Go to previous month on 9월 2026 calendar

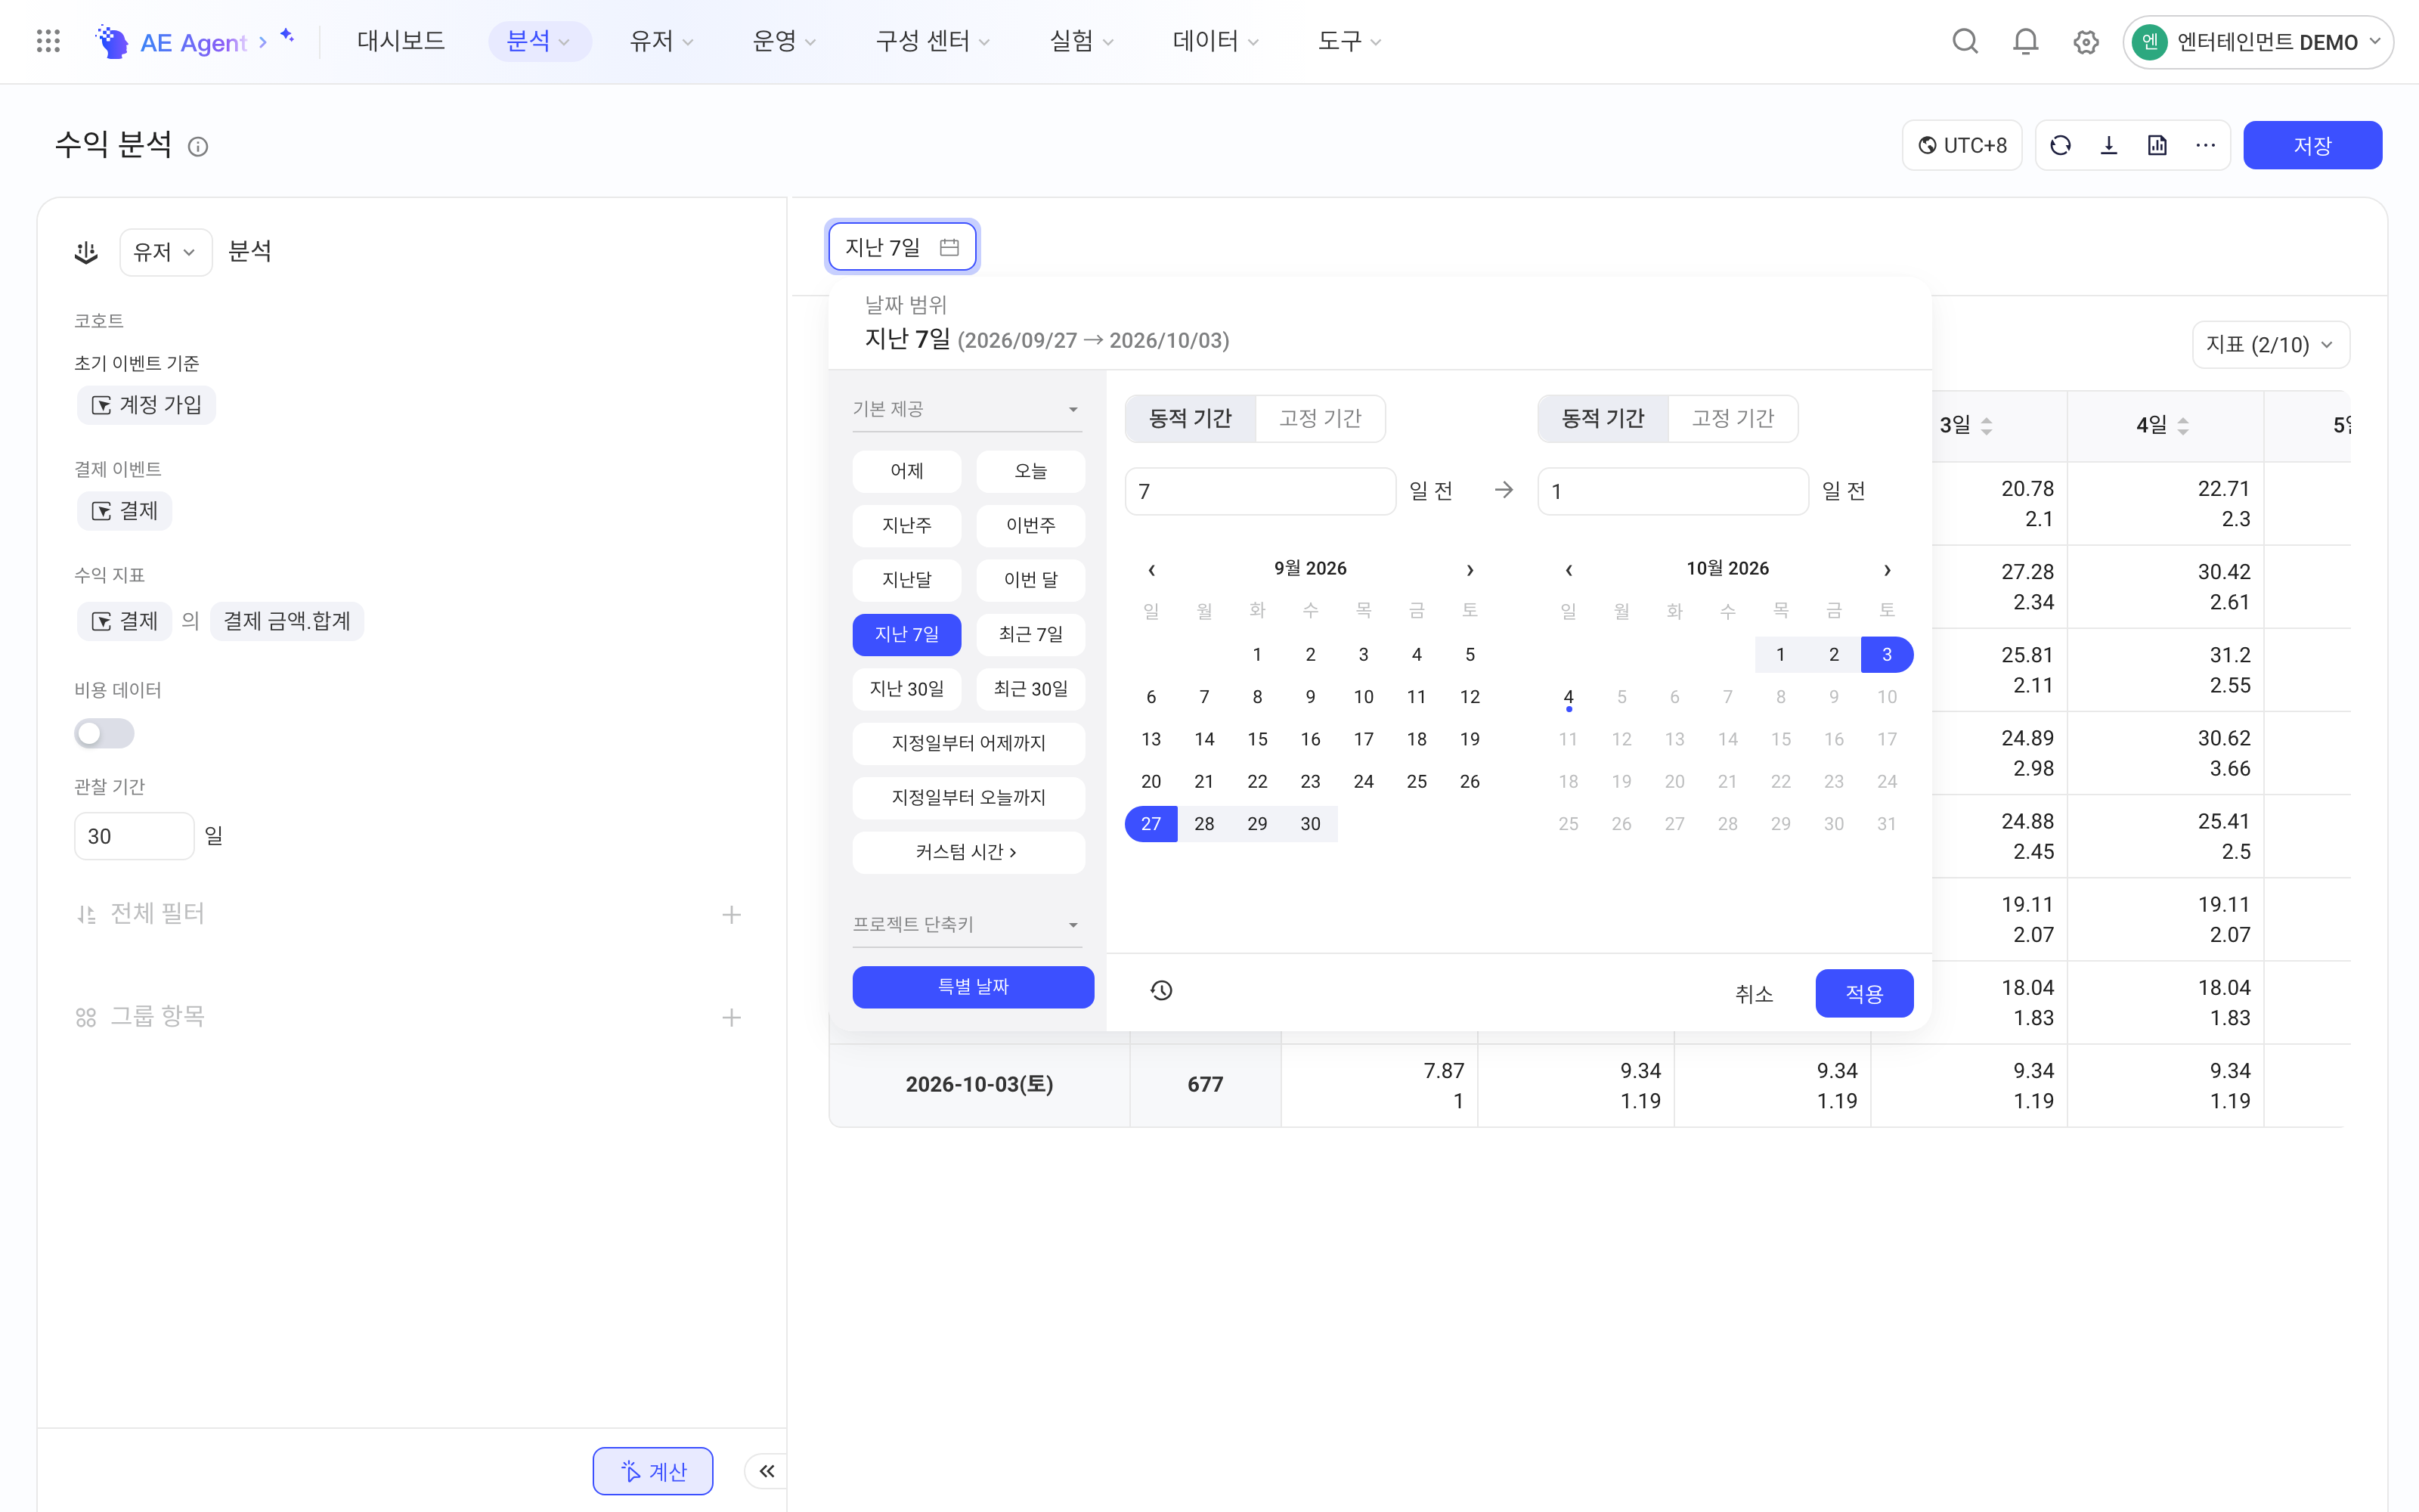click(x=1151, y=570)
